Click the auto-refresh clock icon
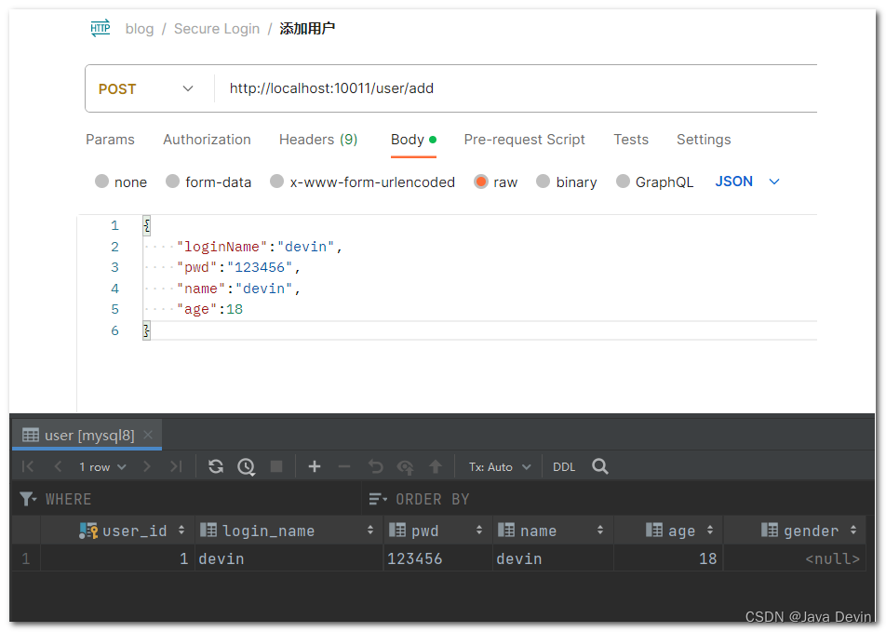 247,467
